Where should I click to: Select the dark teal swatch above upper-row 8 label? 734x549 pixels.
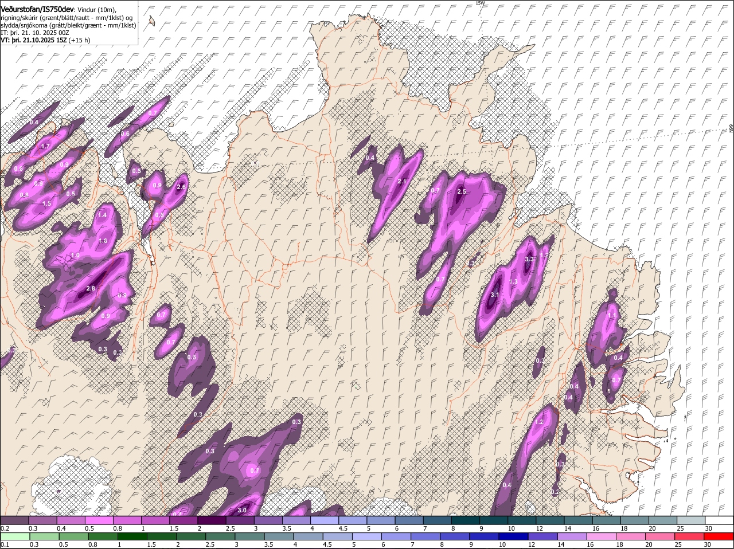[x=466, y=520]
